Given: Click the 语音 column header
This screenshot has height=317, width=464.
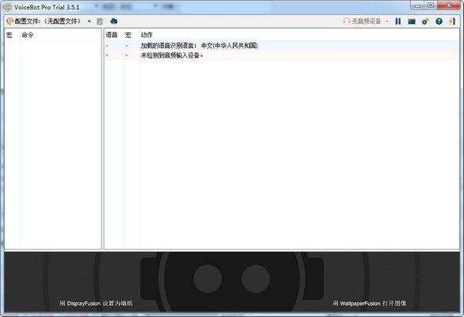Looking at the screenshot, I should pyautogui.click(x=112, y=35).
